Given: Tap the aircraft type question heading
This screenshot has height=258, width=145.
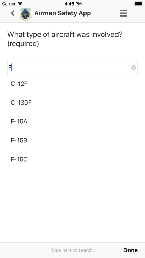Looking at the screenshot, I should coord(65,39).
